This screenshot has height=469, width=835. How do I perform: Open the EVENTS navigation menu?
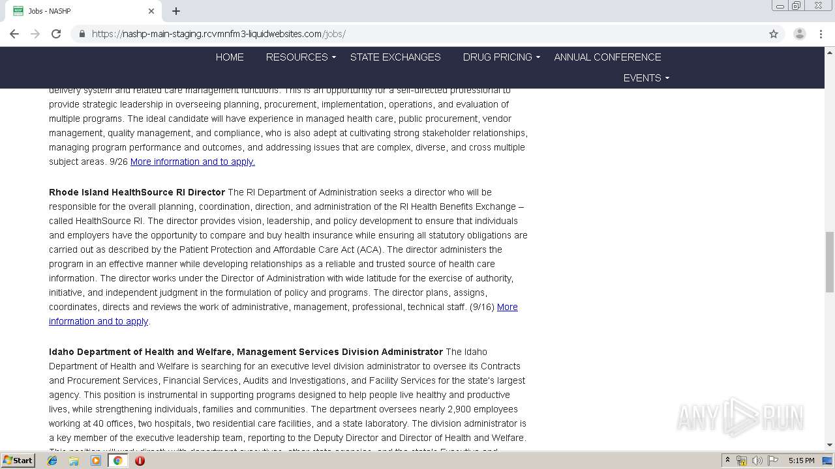tap(642, 78)
